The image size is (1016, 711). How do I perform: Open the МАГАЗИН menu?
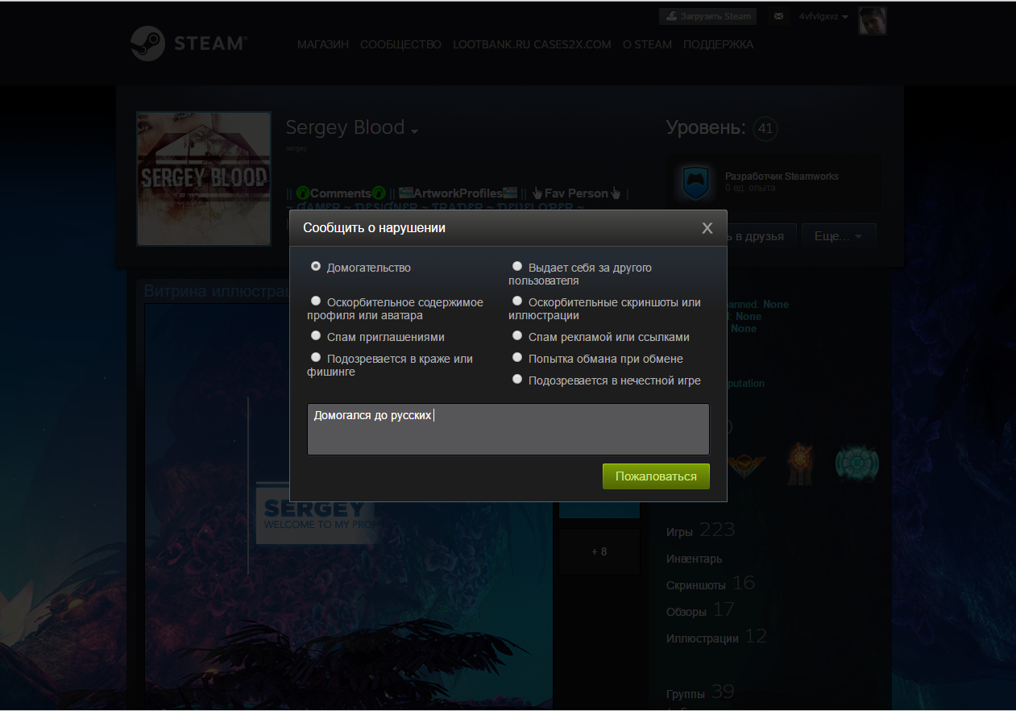(323, 44)
